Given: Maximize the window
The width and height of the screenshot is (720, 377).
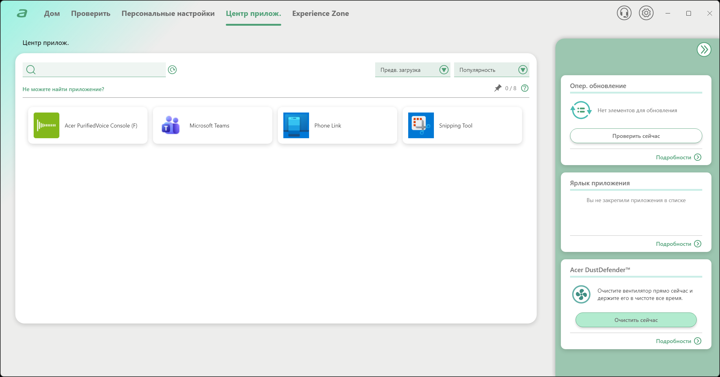Looking at the screenshot, I should click(688, 13).
